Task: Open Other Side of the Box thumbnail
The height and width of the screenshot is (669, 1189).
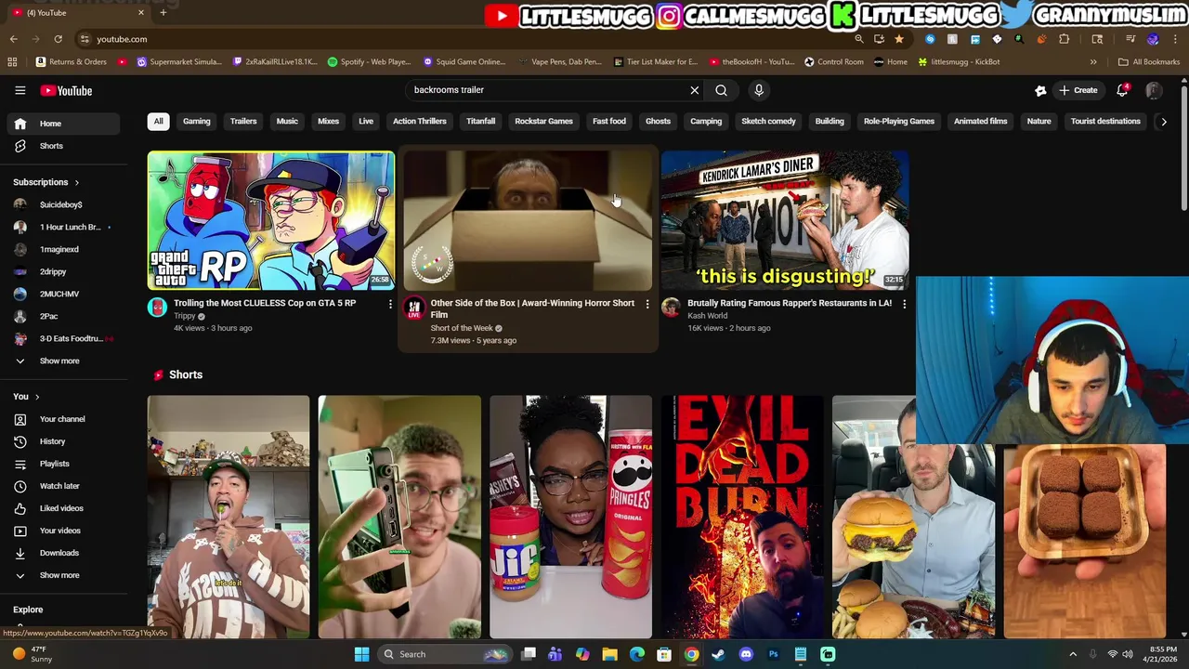Action: pos(528,220)
